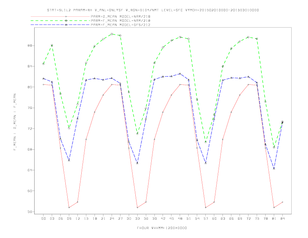Click the blue dashed line sample in legend
This screenshot has width=308, height=238.
click(x=60, y=25)
